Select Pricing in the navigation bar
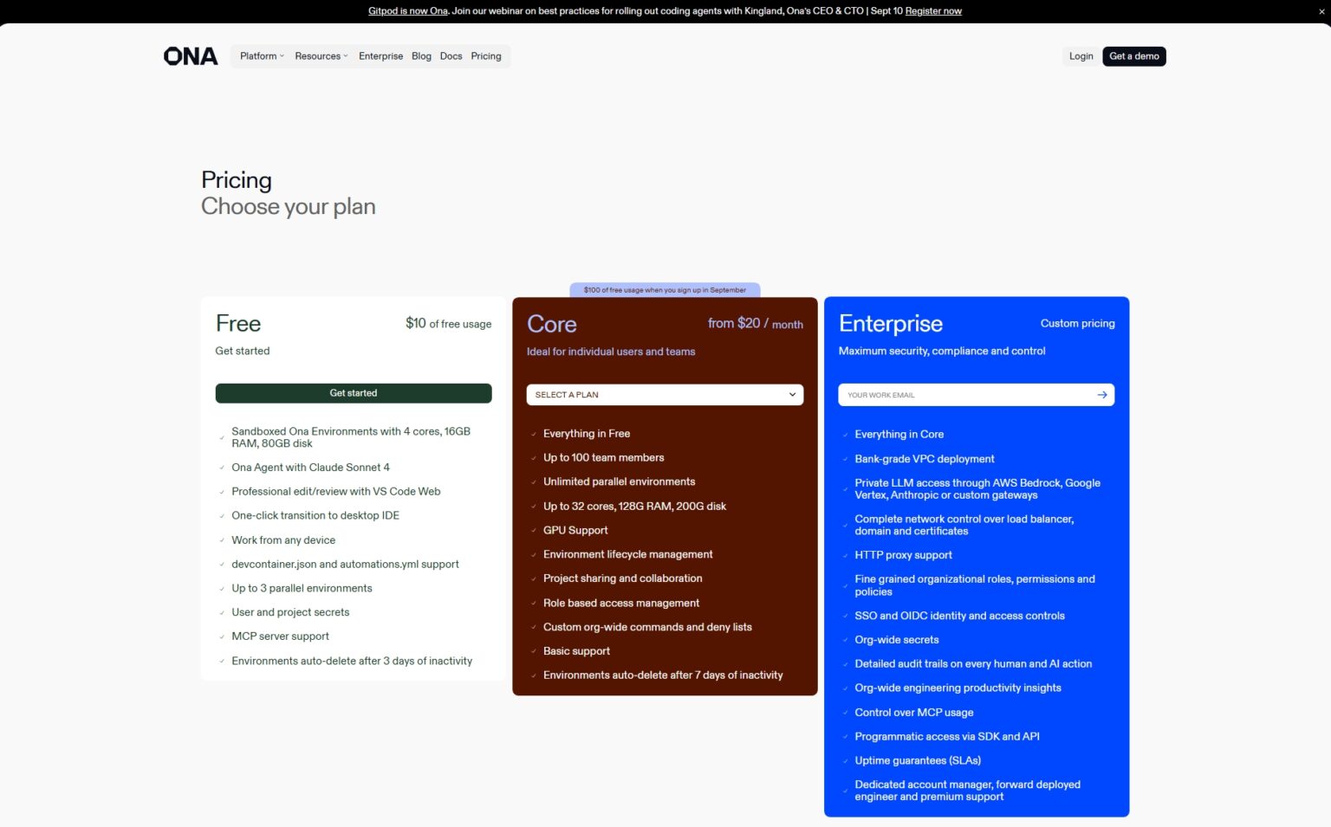The width and height of the screenshot is (1331, 827). [485, 55]
